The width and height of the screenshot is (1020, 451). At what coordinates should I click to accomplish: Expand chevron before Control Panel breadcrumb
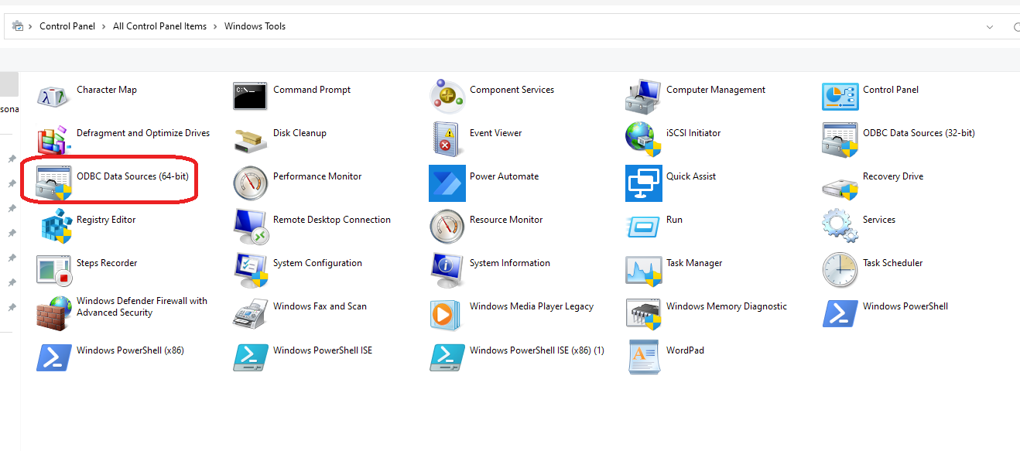[31, 26]
